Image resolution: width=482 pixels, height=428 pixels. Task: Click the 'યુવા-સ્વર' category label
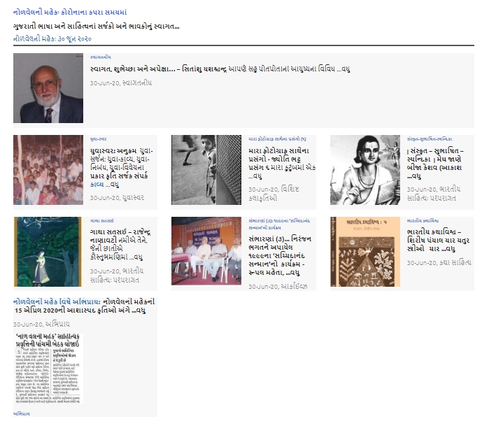[x=99, y=139]
